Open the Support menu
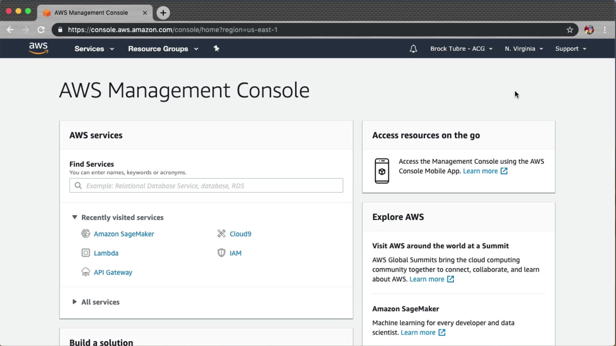616x346 pixels. (570, 49)
